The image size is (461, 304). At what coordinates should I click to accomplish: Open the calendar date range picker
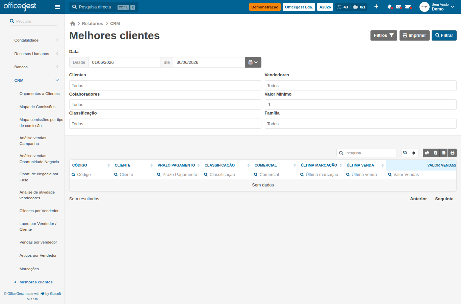(x=253, y=62)
